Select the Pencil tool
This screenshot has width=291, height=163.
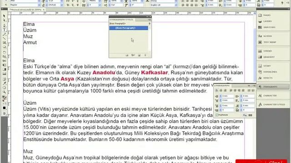pos(4,34)
